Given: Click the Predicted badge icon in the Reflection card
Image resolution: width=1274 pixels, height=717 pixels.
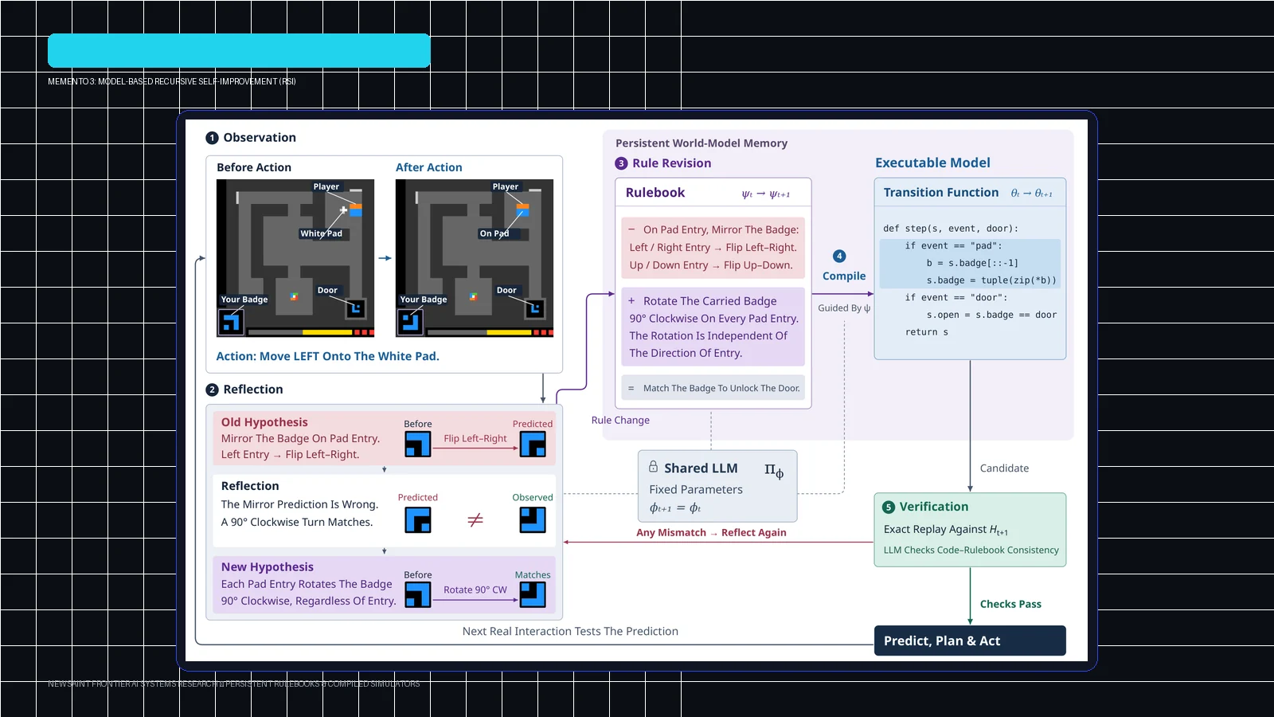Looking at the screenshot, I should [418, 520].
